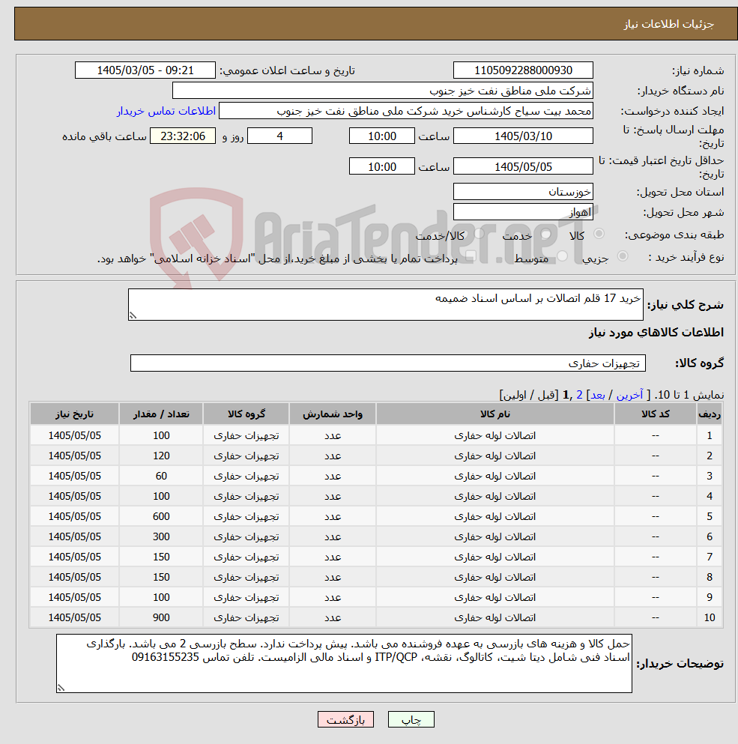Click the price validity time 10:00 field

(382, 166)
